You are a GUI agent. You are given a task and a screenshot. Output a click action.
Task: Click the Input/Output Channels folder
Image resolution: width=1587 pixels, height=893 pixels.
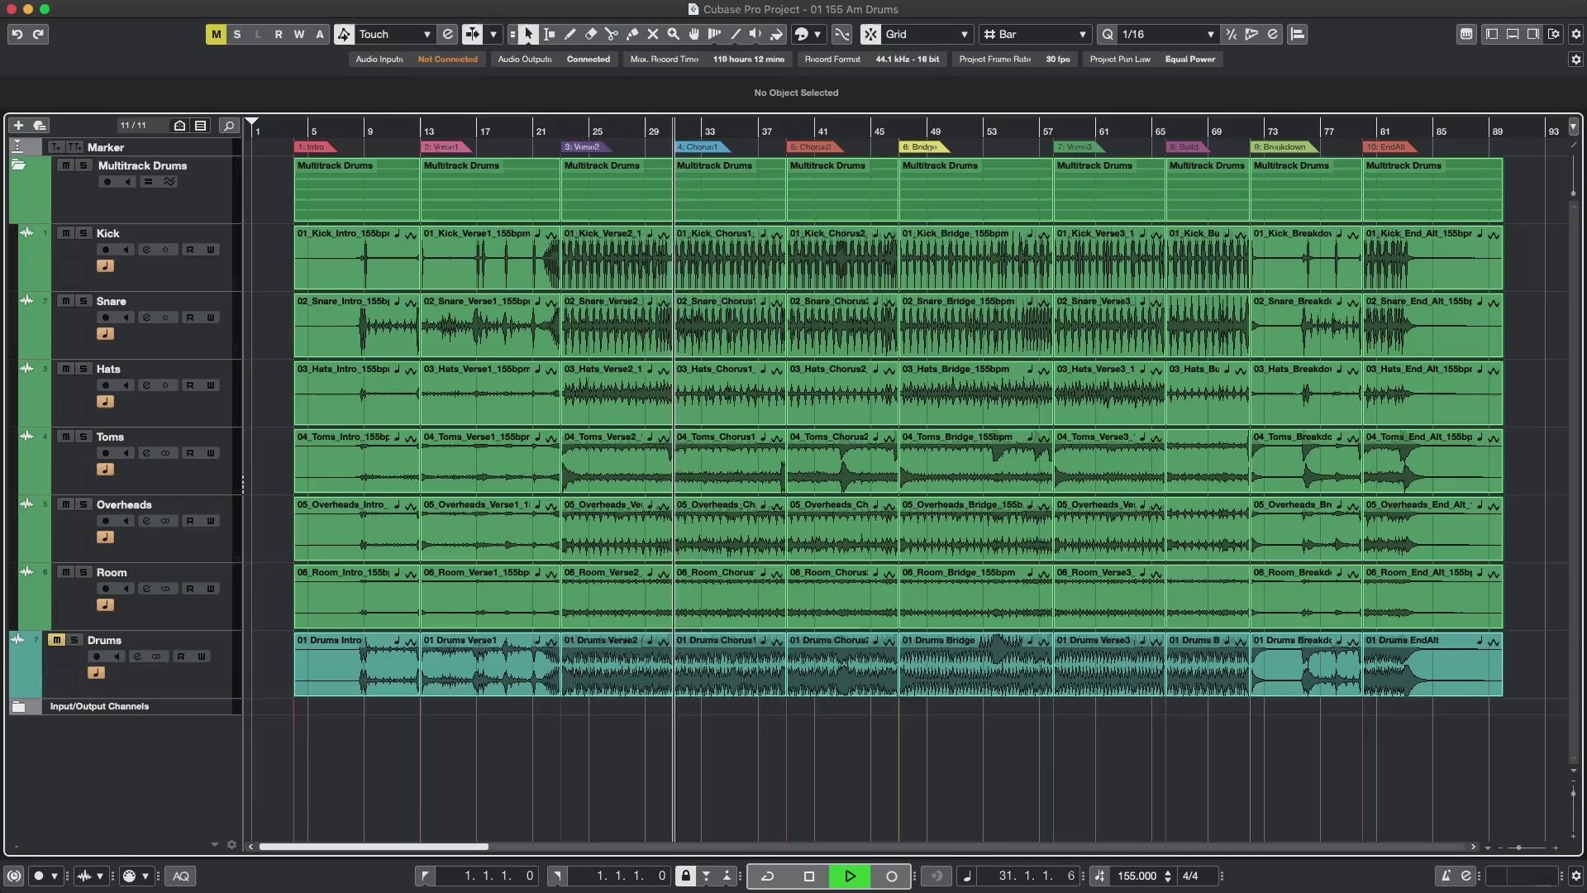99,706
